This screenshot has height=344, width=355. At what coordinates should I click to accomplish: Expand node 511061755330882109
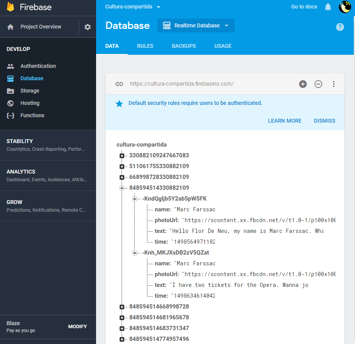point(122,167)
